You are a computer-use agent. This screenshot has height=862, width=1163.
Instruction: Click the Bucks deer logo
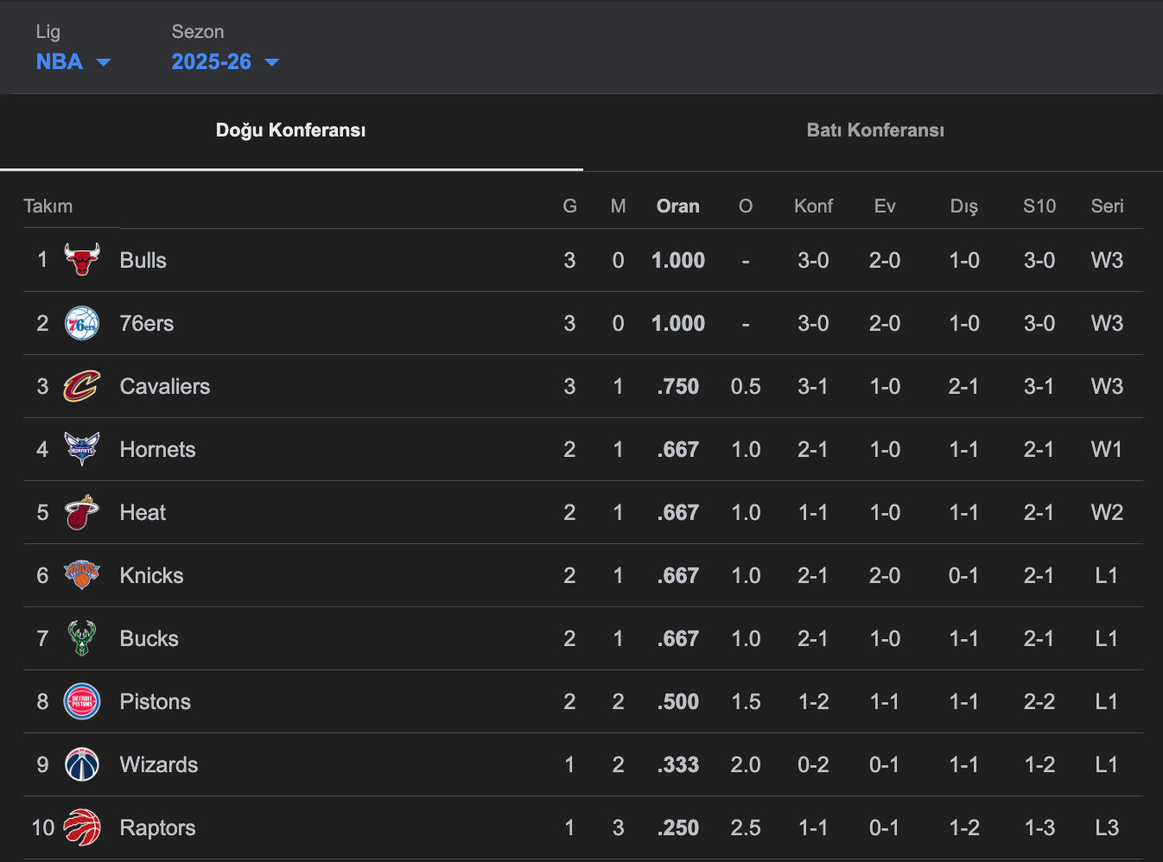(x=82, y=638)
